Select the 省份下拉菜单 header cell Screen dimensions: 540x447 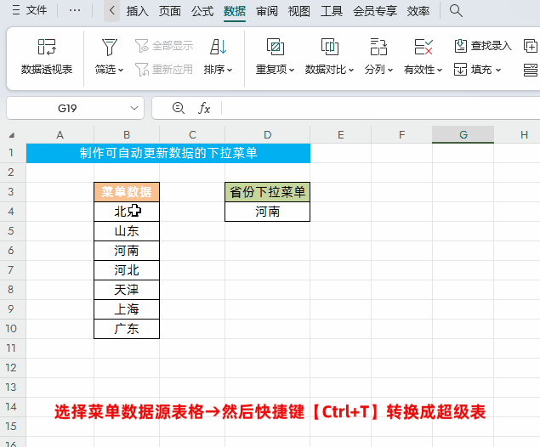268,192
